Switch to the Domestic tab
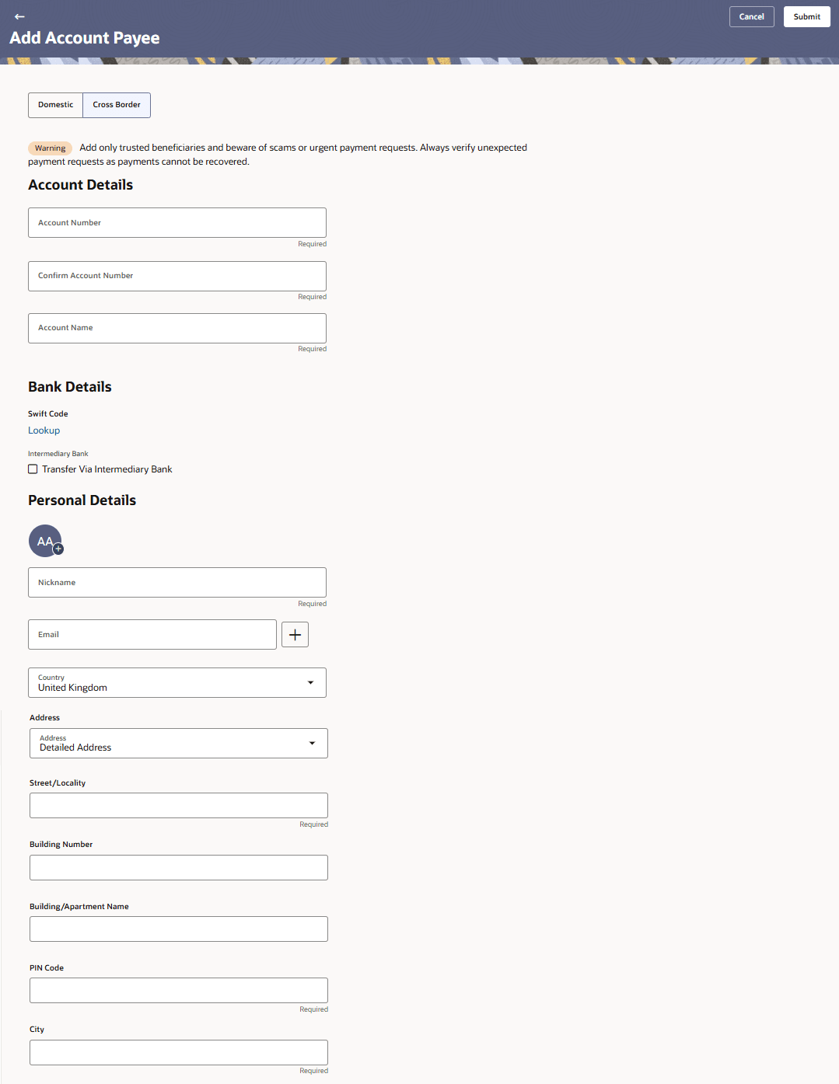 (56, 105)
